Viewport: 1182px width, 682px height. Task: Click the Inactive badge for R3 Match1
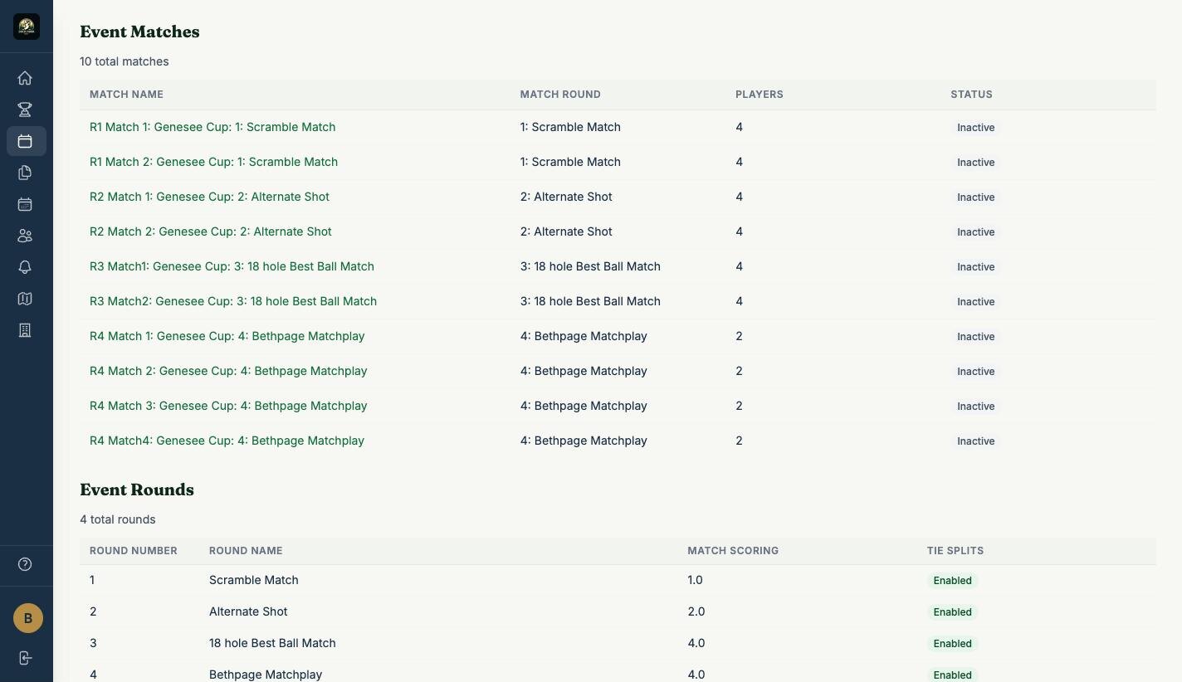pyautogui.click(x=976, y=267)
